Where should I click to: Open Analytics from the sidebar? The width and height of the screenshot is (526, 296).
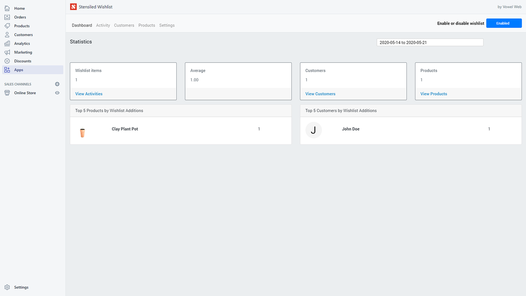click(x=7, y=43)
